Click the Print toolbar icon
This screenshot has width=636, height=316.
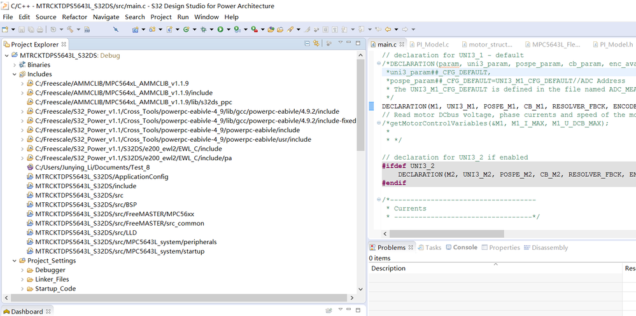coord(39,29)
